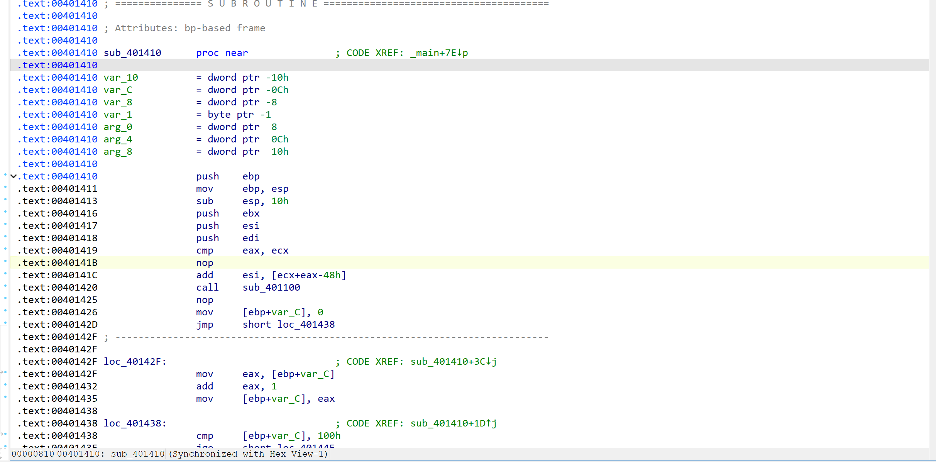Select the arg_4 argument definition

point(118,139)
